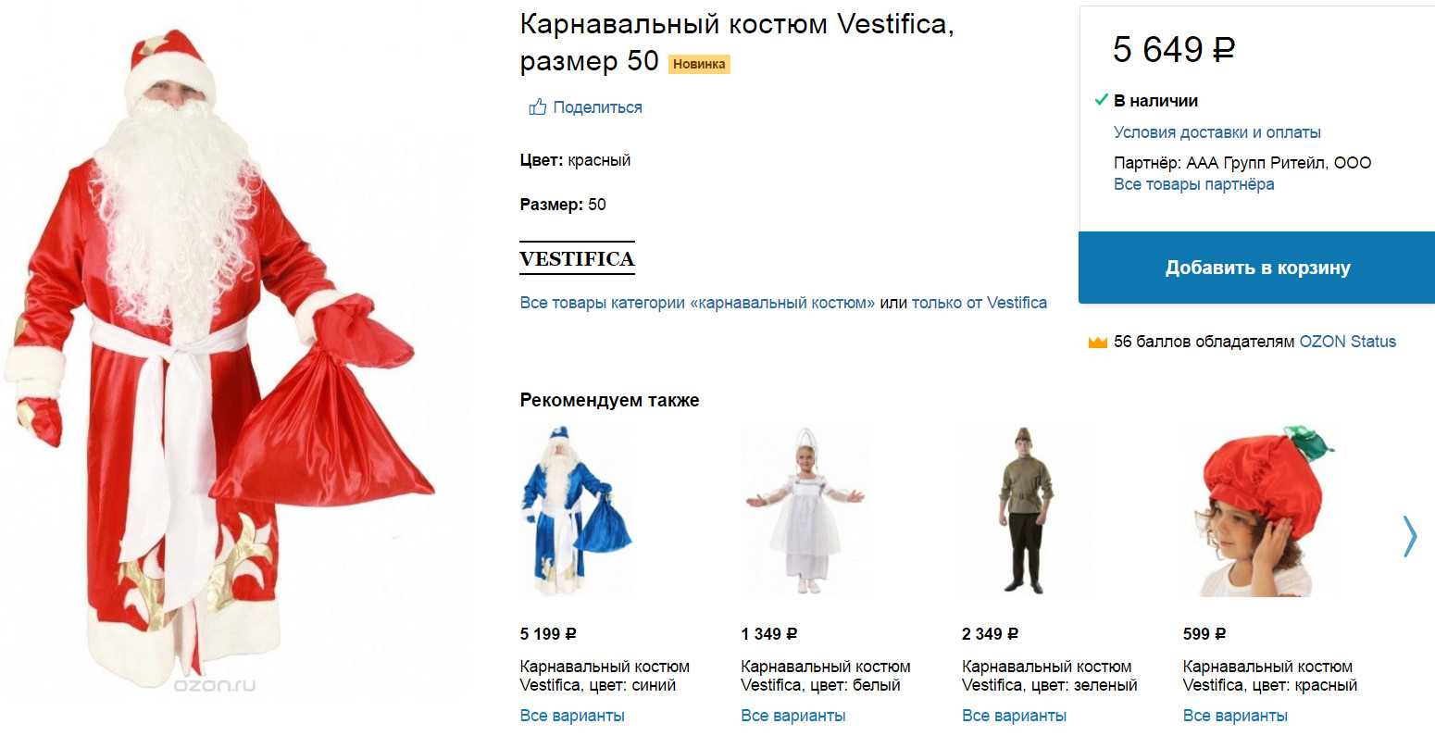View all variants of white costume
This screenshot has width=1435, height=736.
click(x=793, y=716)
